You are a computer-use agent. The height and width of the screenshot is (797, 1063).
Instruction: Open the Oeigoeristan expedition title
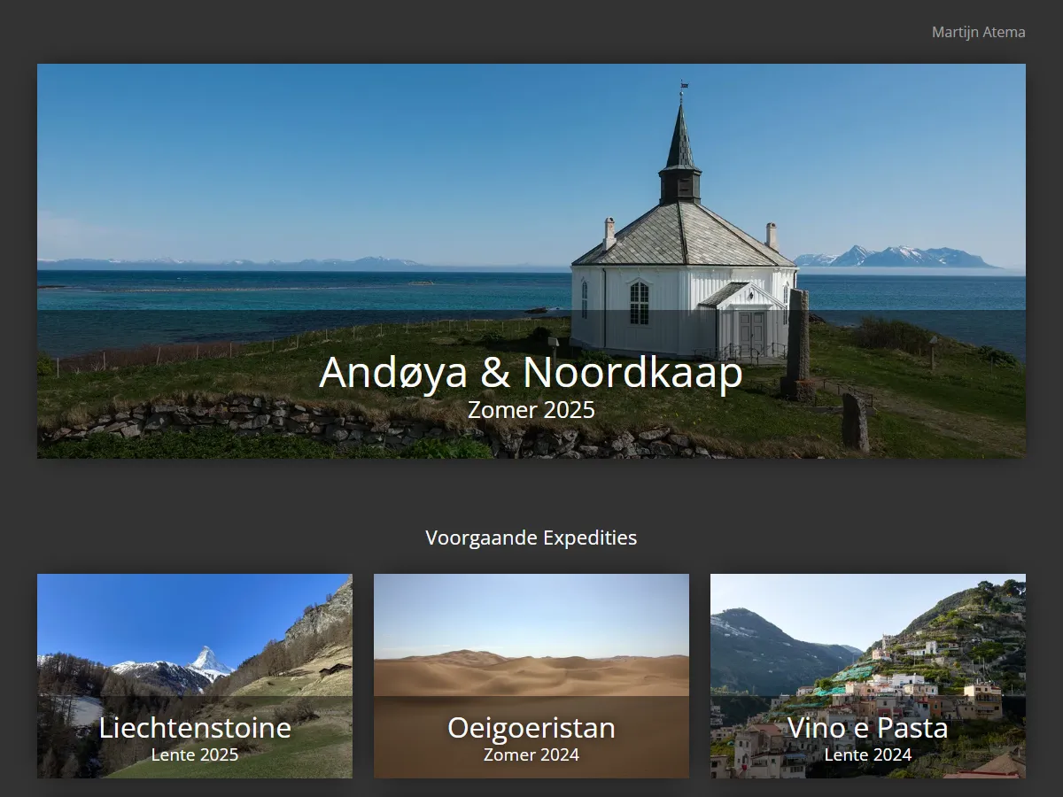(x=531, y=728)
